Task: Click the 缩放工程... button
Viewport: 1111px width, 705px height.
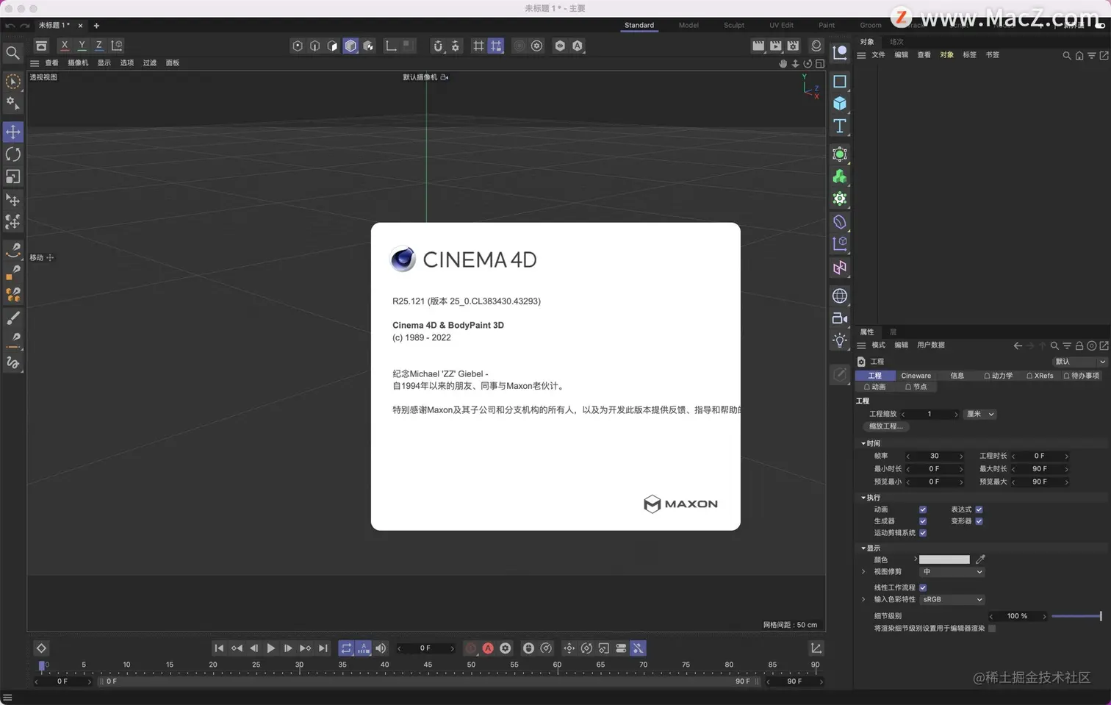Action: coord(885,426)
